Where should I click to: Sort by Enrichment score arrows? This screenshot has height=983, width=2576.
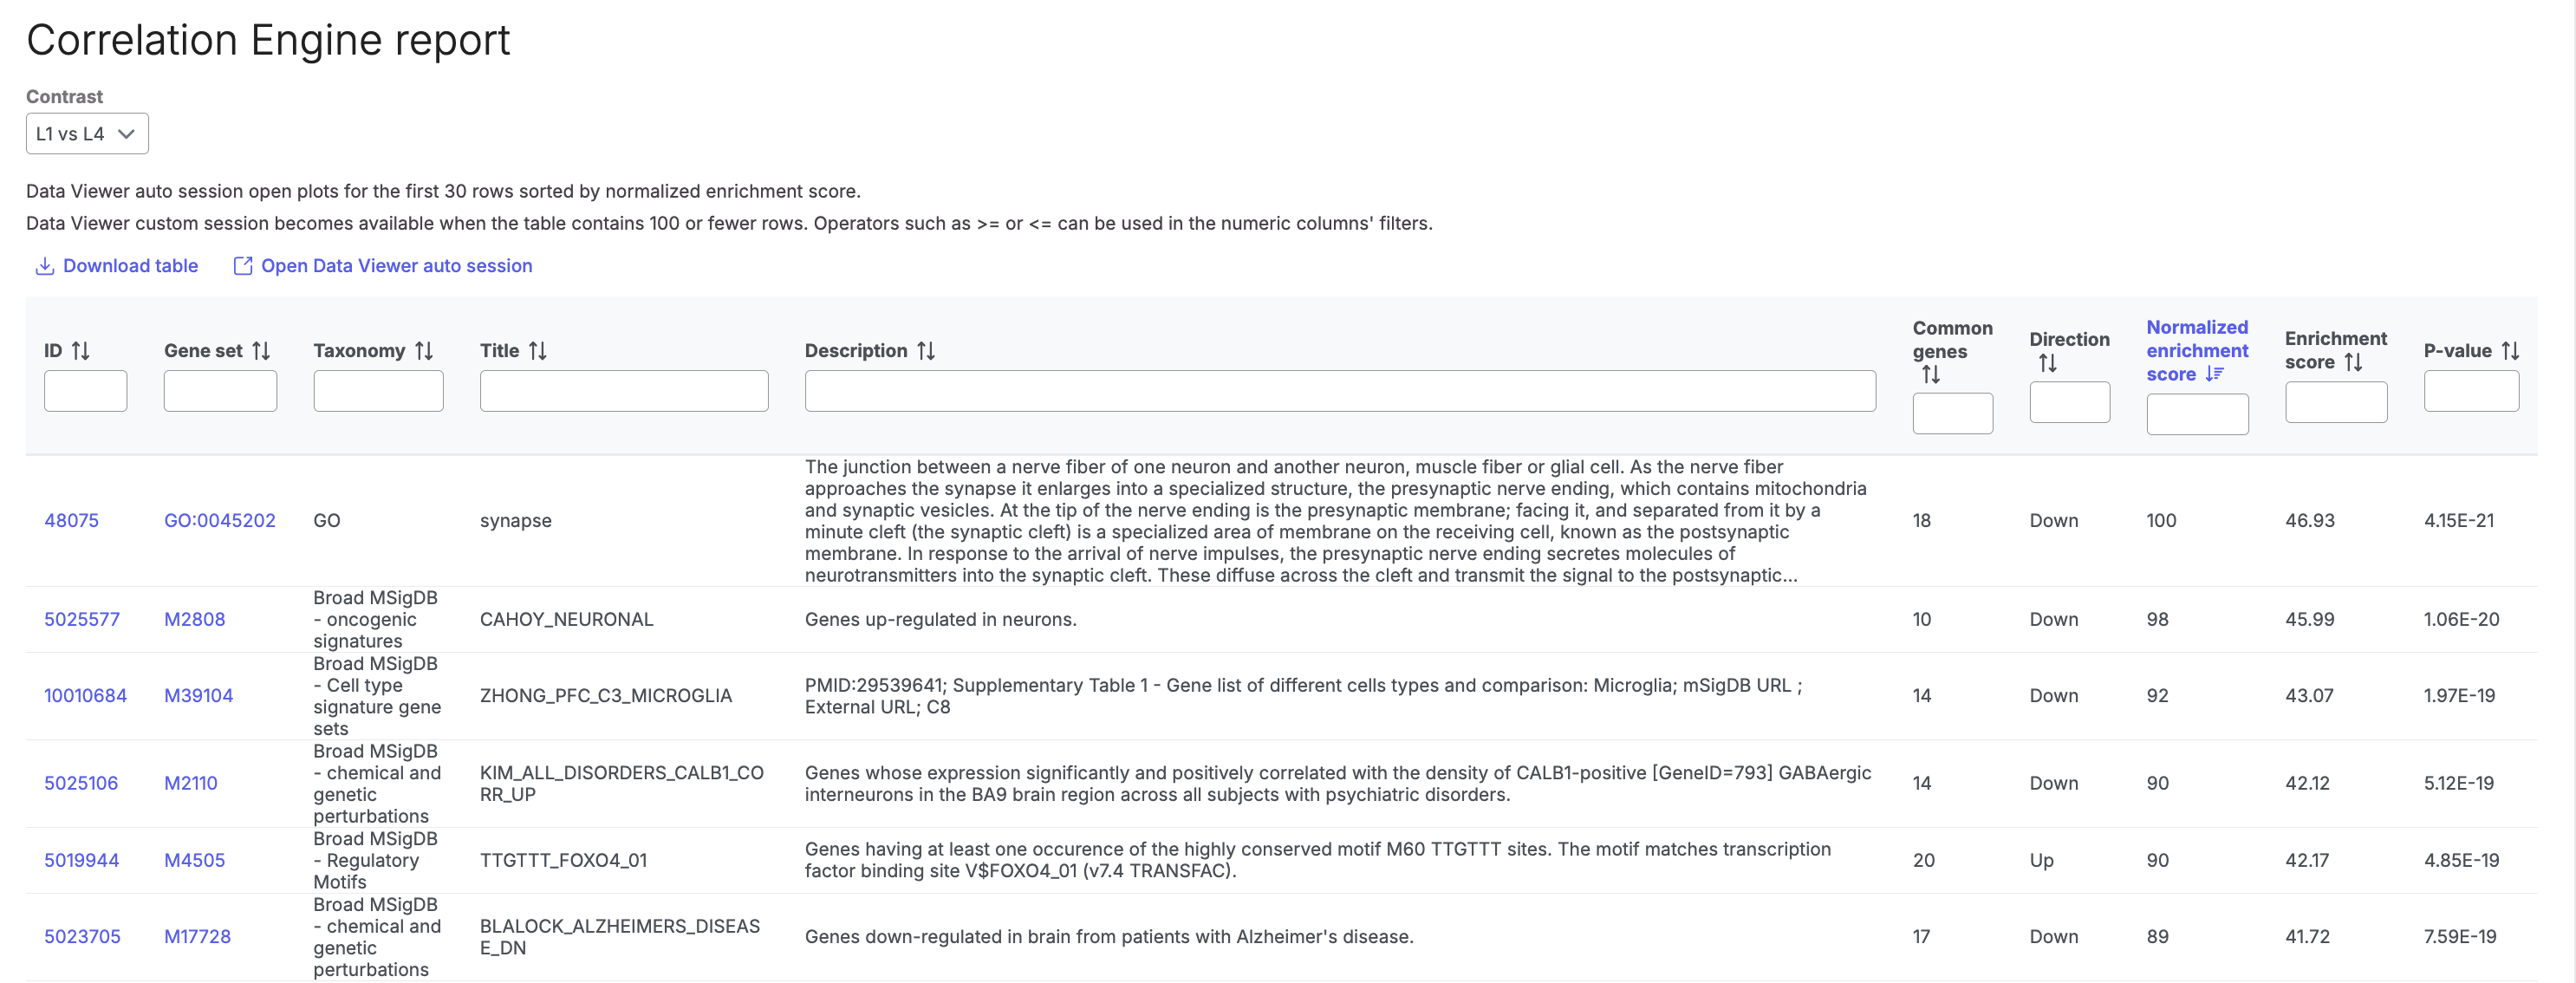coord(2353,362)
